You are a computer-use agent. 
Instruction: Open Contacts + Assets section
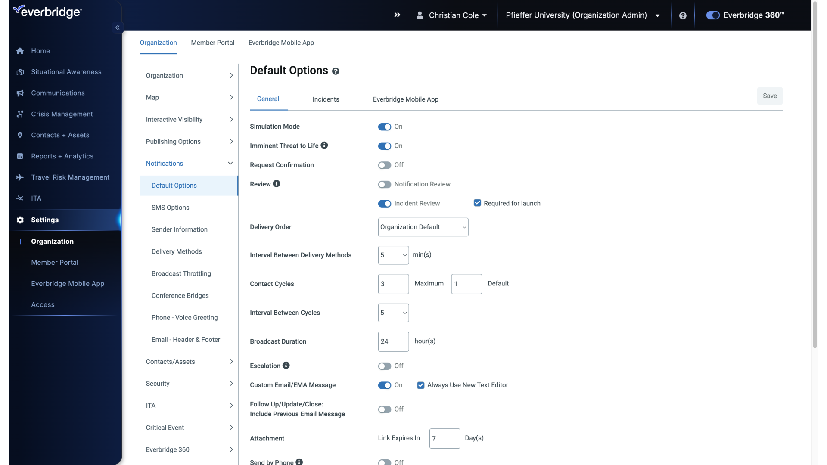[x=60, y=135]
